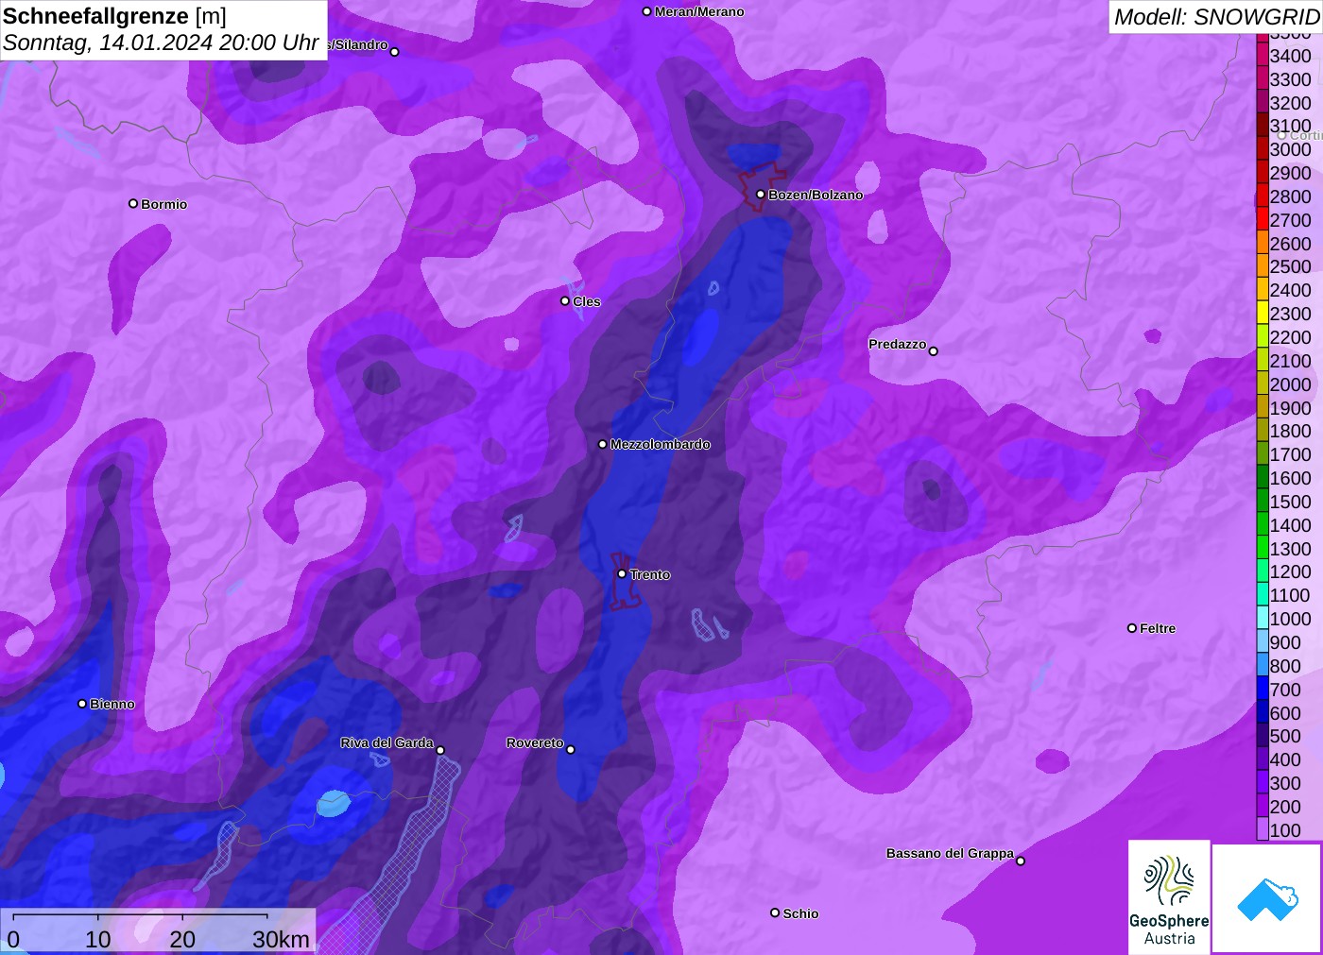1323x955 pixels.
Task: Click the blue house-cloud logo
Action: click(1267, 899)
